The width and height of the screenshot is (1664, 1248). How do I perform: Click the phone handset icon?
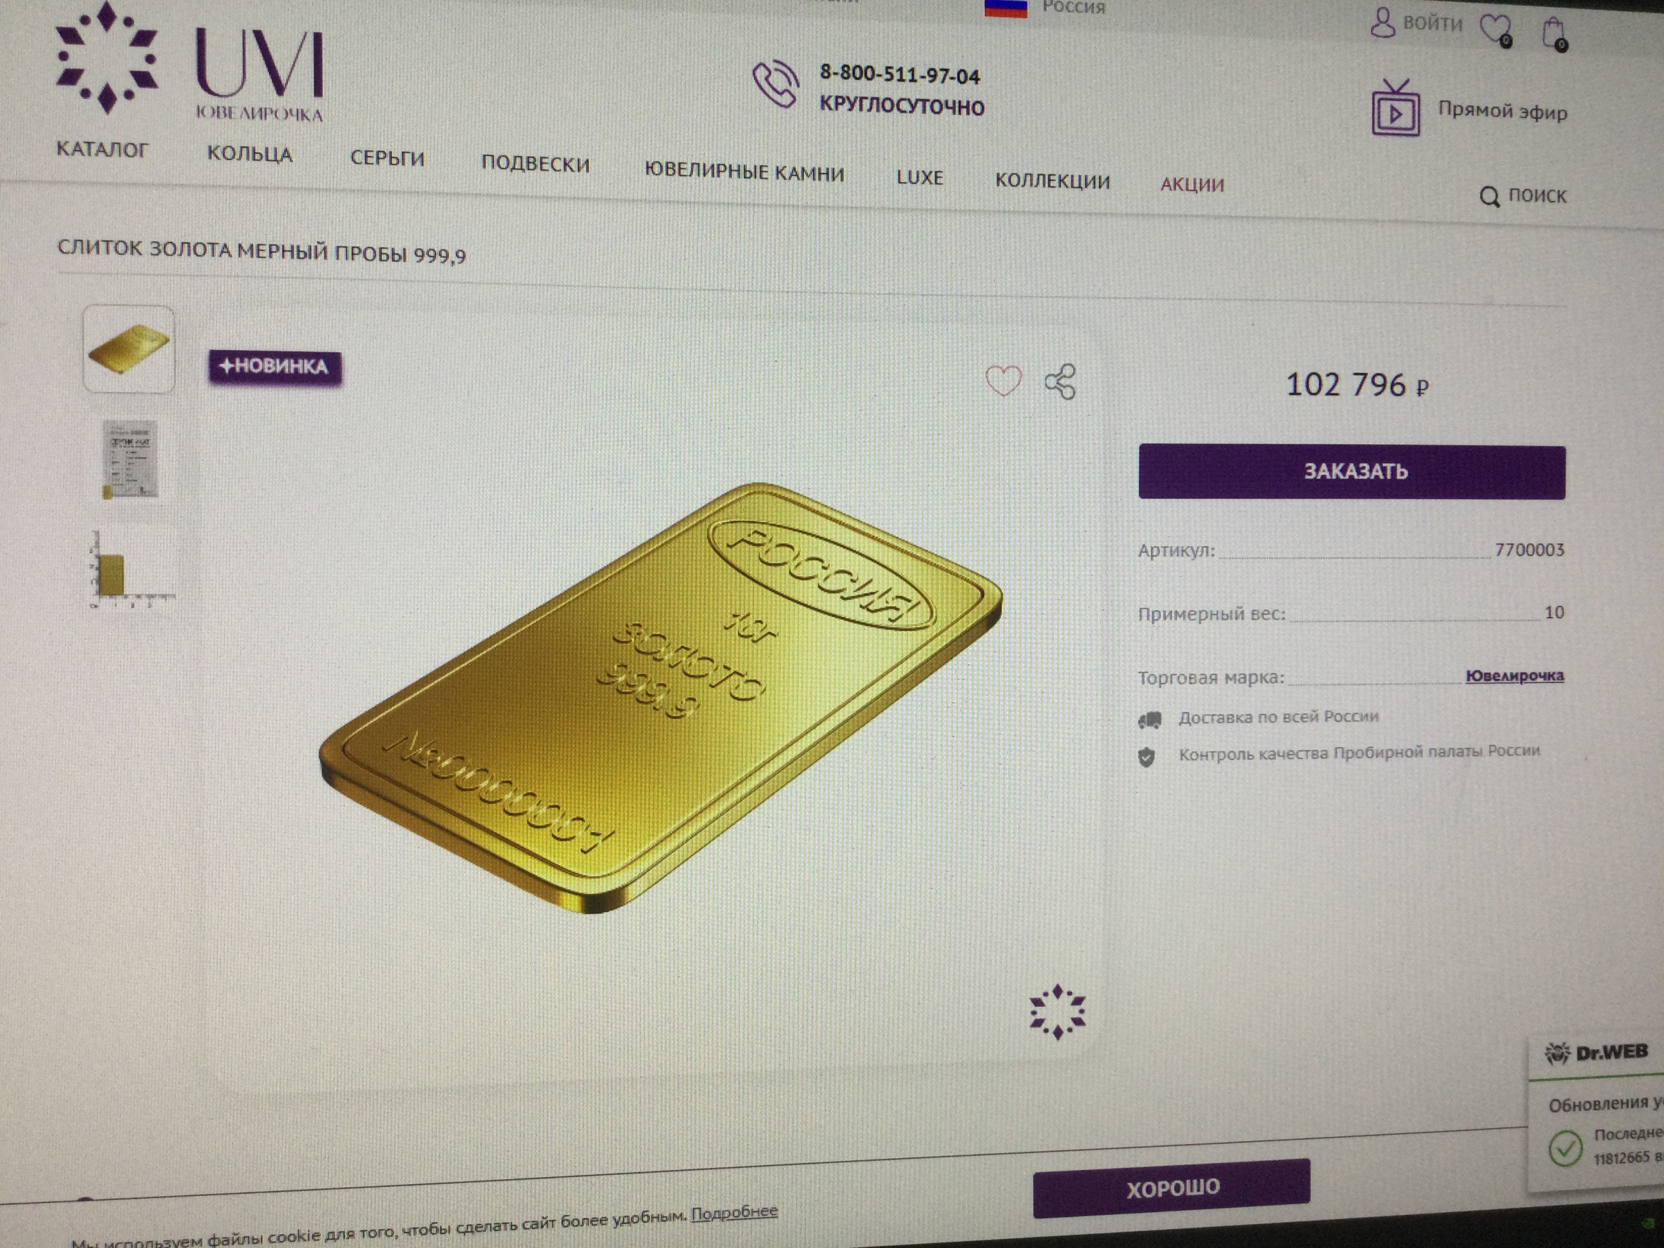click(x=775, y=84)
